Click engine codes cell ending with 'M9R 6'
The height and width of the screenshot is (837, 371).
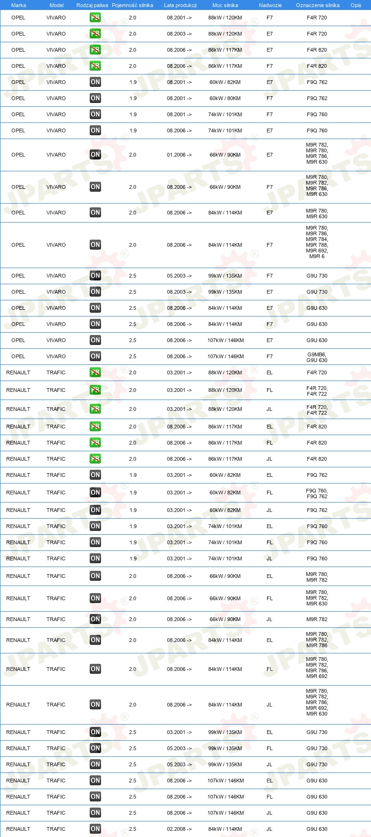pos(317,242)
